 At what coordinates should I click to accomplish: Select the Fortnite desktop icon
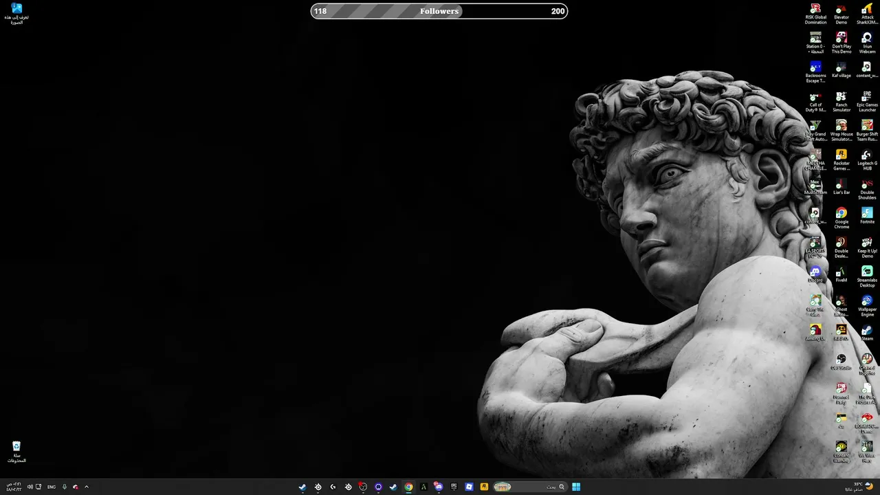coord(867,216)
